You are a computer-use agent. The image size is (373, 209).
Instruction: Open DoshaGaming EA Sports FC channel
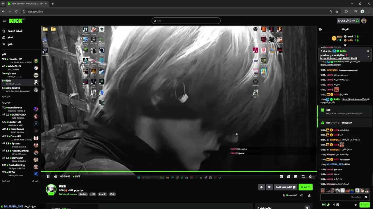pyautogui.click(x=20, y=167)
